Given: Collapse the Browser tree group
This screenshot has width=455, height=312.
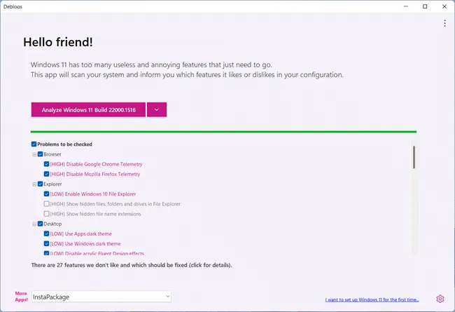Looking at the screenshot, I should coord(34,154).
